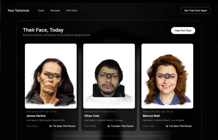Play the James Harlow video
The width and height of the screenshot is (218, 140).
point(51,76)
